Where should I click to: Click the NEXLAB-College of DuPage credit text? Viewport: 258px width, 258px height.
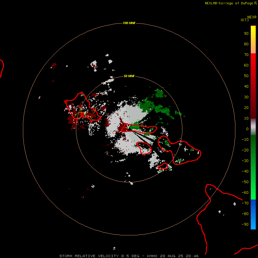229,3
